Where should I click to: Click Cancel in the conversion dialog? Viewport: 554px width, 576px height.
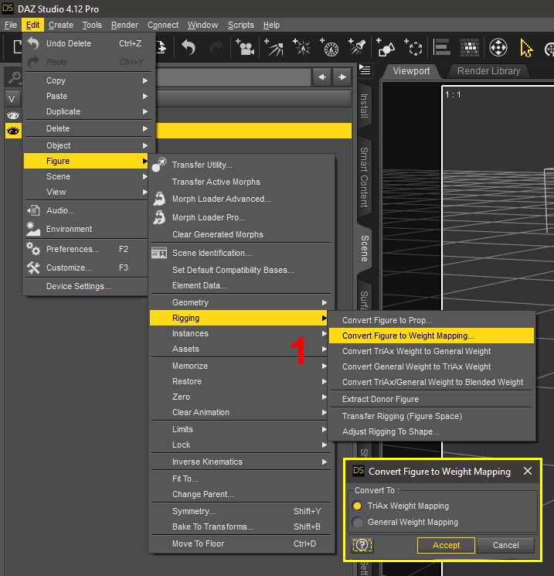pyautogui.click(x=505, y=545)
